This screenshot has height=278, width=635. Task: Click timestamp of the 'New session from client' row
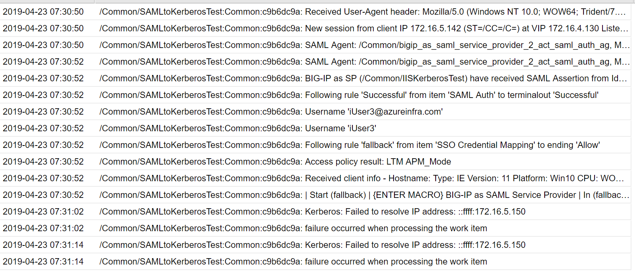pos(43,29)
